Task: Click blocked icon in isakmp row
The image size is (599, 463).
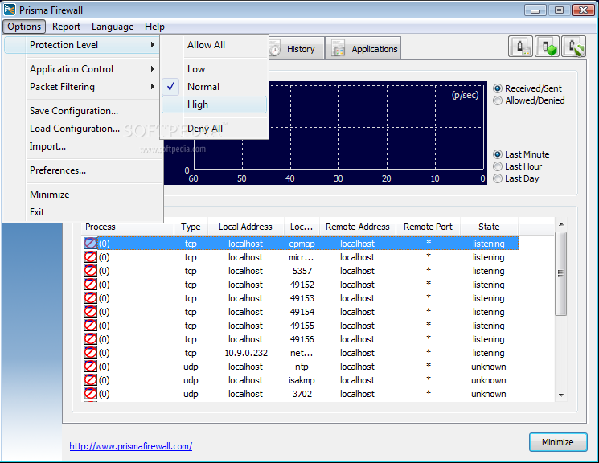Action: pos(91,380)
